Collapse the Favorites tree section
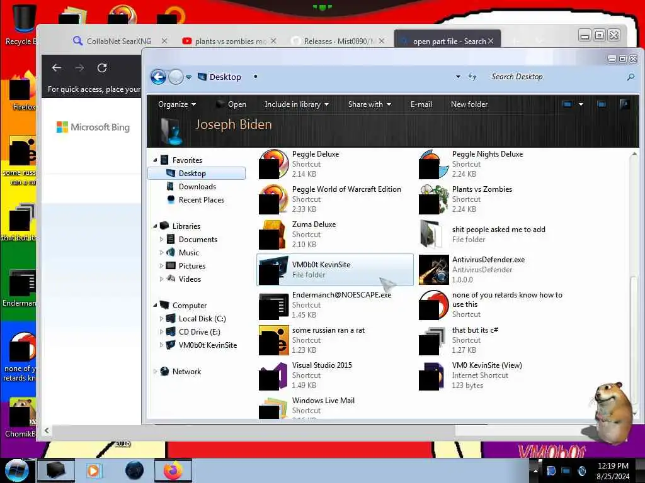This screenshot has height=483, width=645. coord(155,160)
